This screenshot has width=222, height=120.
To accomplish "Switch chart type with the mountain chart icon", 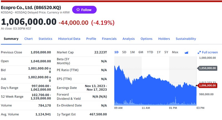I will pyautogui.click(x=186, y=52).
